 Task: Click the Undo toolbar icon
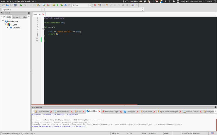[21, 5]
